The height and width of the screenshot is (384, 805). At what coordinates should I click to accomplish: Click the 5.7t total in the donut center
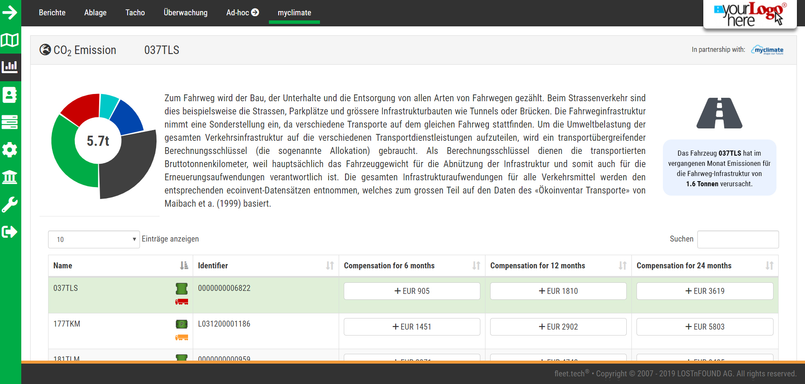click(98, 141)
